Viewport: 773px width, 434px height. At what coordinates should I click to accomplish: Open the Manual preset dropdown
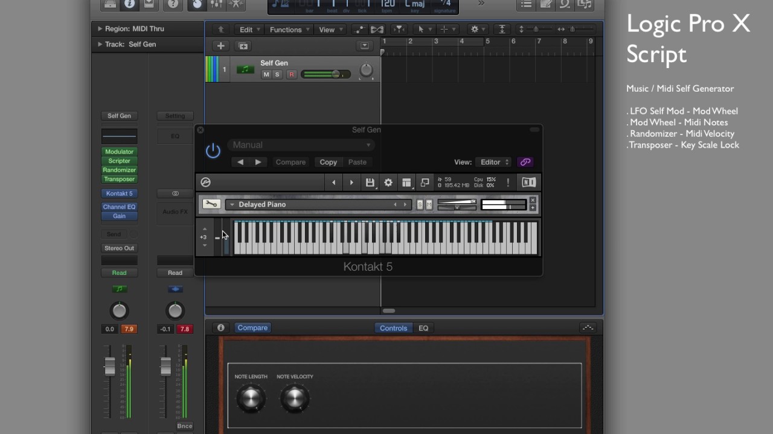(x=301, y=145)
